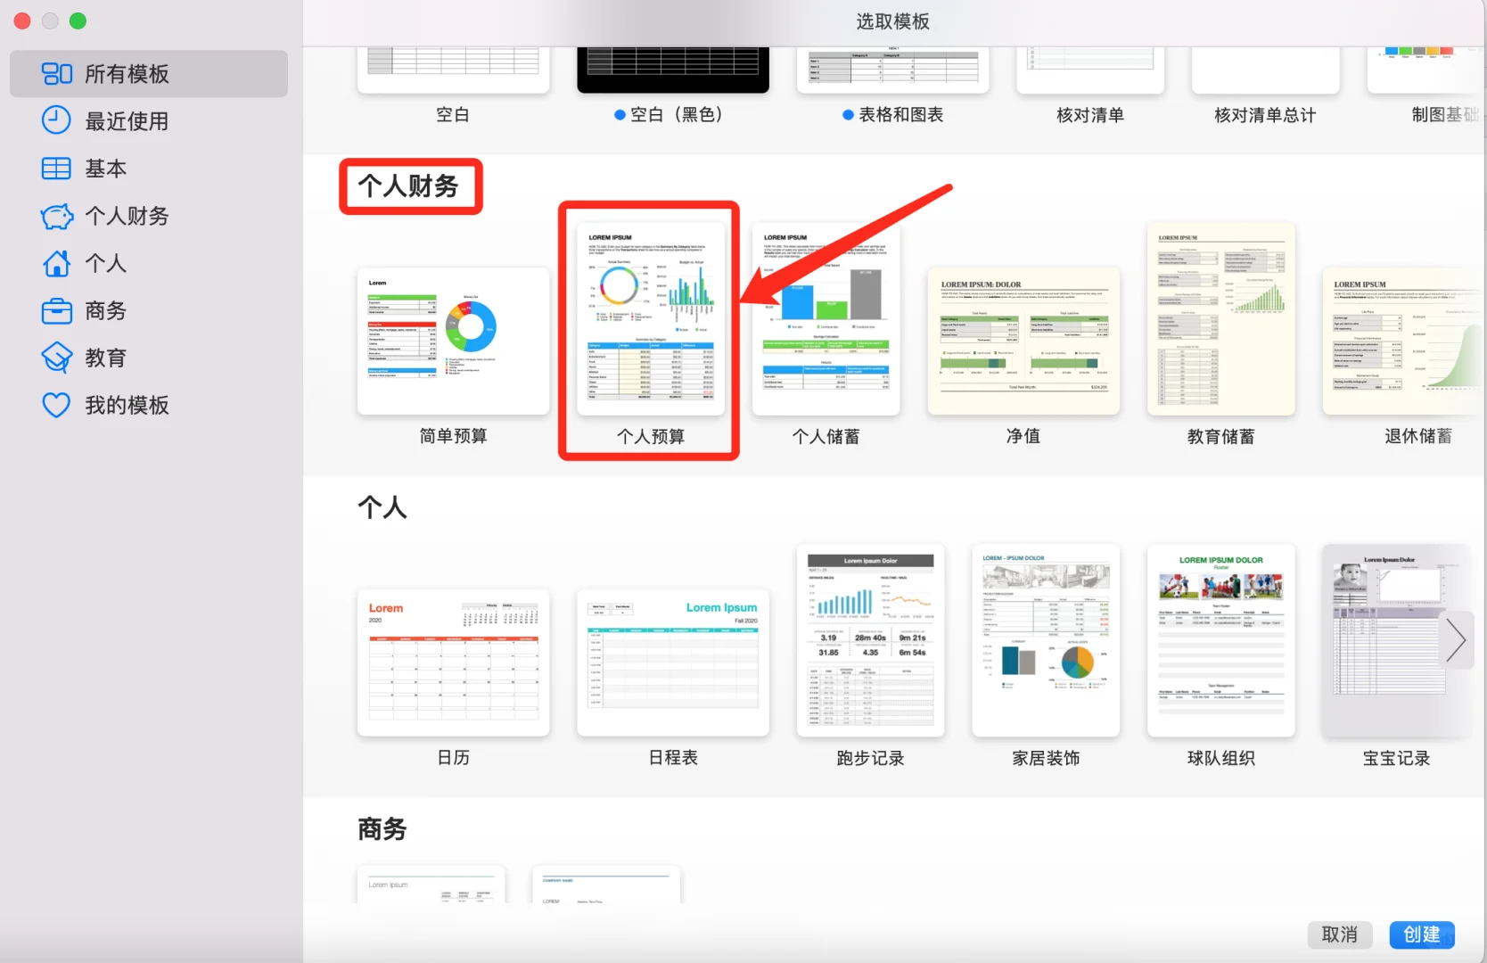Select the 日历 template
Image resolution: width=1487 pixels, height=963 pixels.
point(452,662)
